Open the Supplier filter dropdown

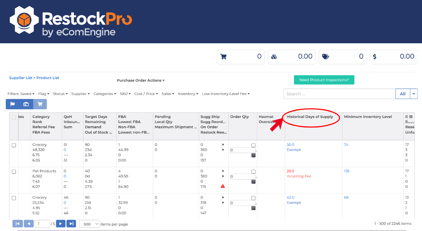coord(81,93)
